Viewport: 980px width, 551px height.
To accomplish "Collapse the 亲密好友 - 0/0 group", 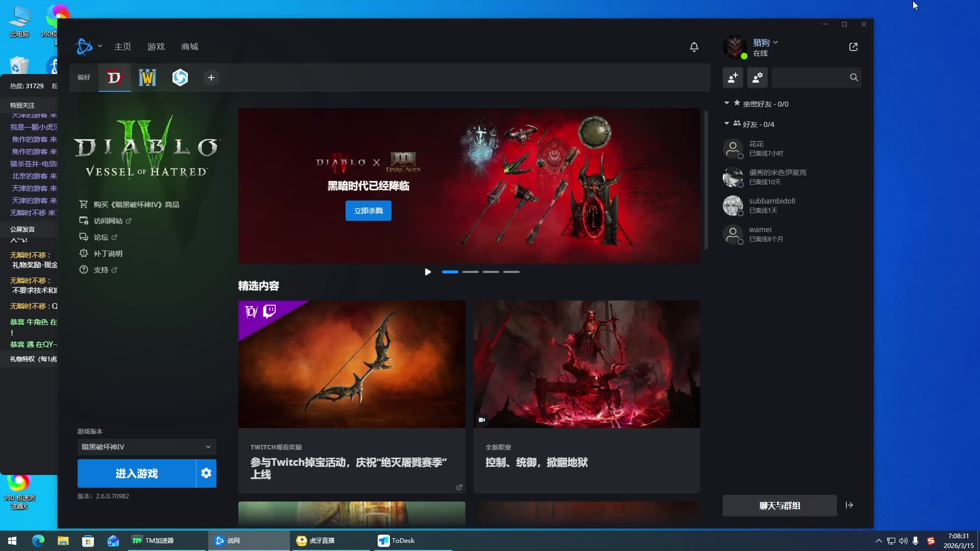I will (x=727, y=104).
